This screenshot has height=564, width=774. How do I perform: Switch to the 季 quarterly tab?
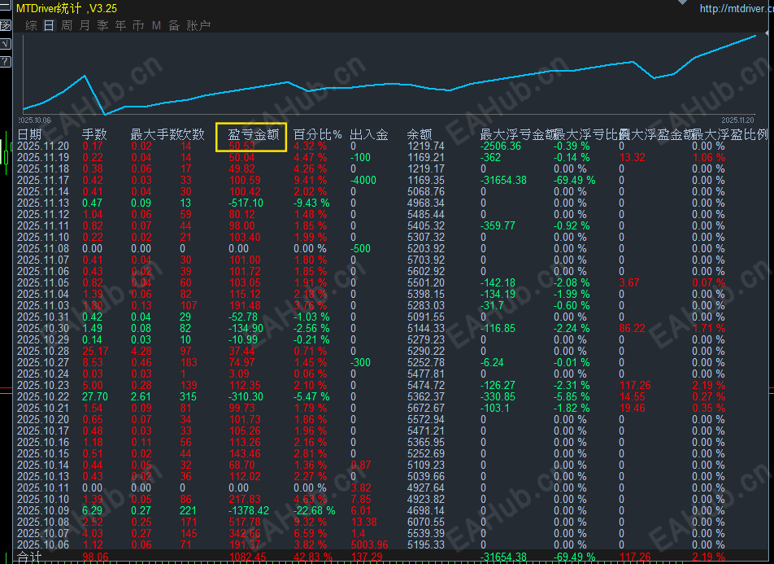[x=102, y=26]
